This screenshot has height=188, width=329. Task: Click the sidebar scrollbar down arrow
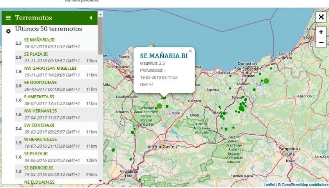pyautogui.click(x=101, y=181)
